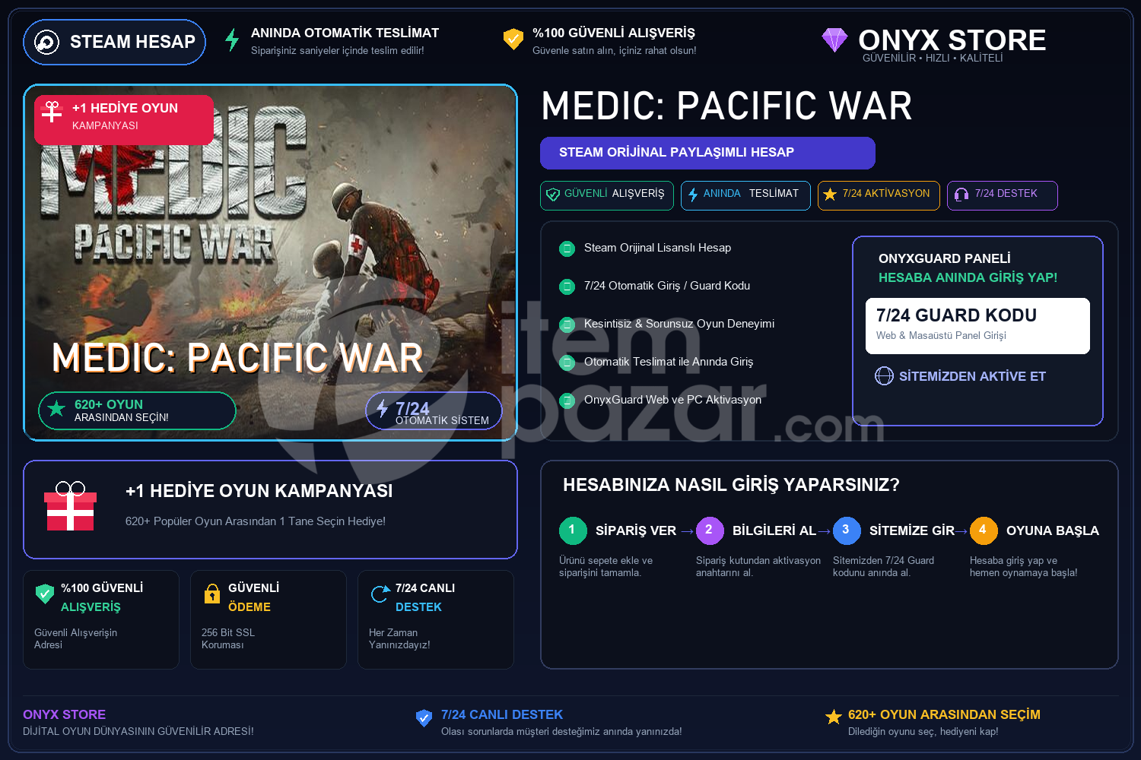Click the green shield icon in the %100 GÜVENLİ card

45,594
